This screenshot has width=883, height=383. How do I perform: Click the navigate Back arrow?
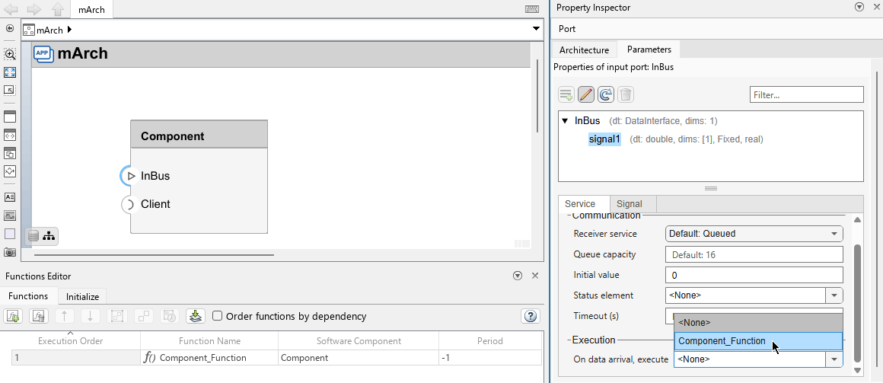(11, 9)
